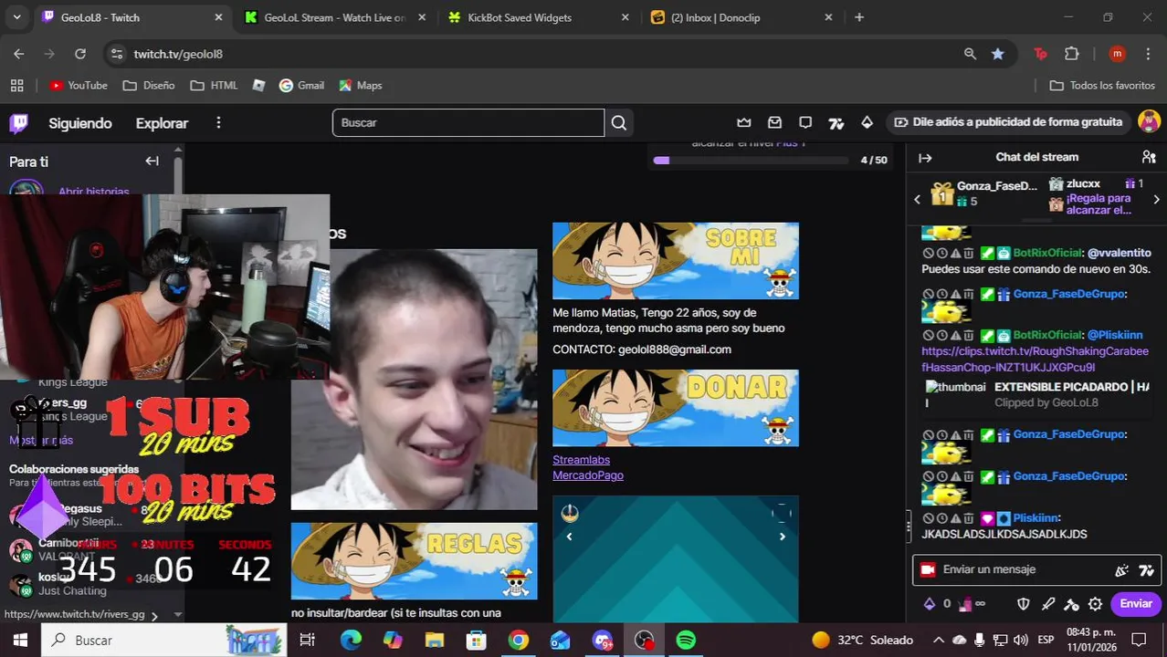Show hidden system tray icons
The image size is (1167, 657).
(x=938, y=640)
